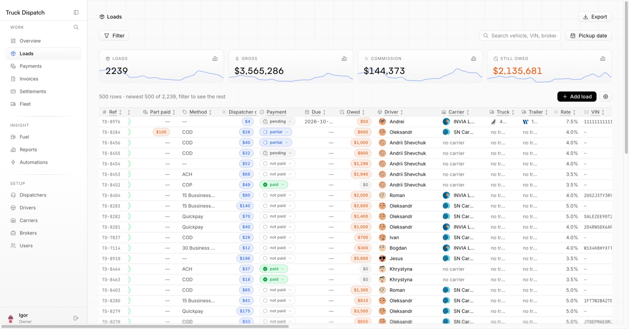The height and width of the screenshot is (329, 629).
Task: Sort by Due column arrows
Action: click(324, 112)
